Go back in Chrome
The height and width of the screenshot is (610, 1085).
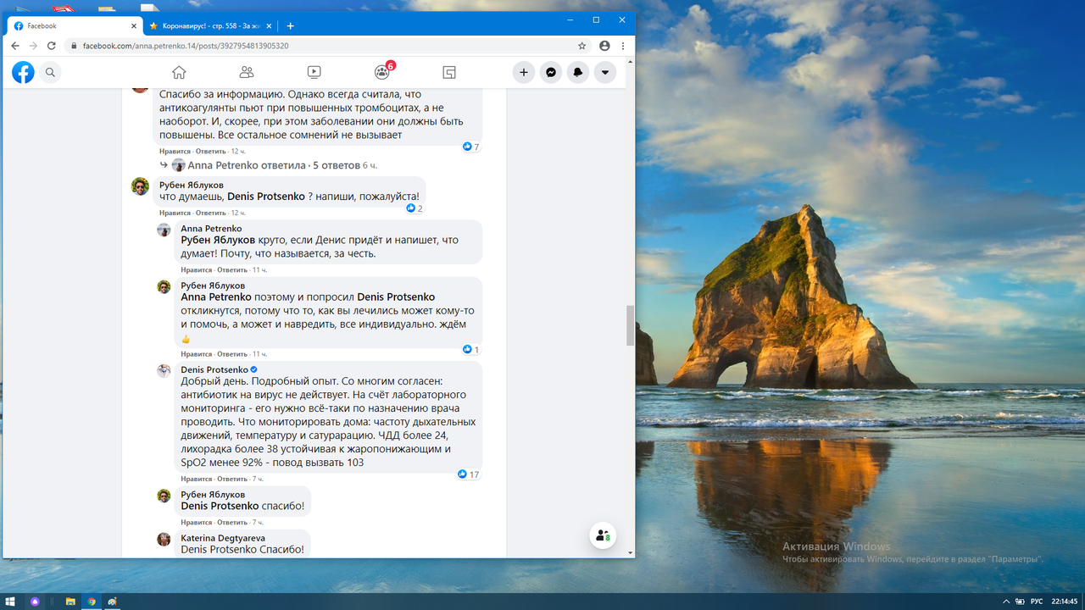pyautogui.click(x=15, y=46)
